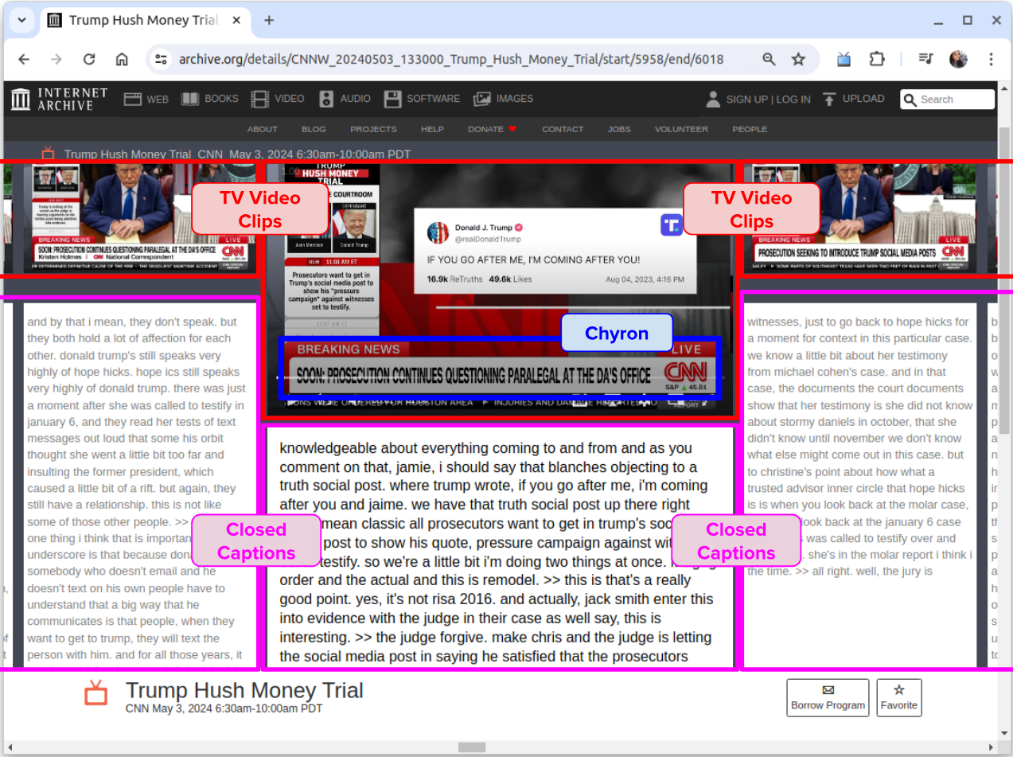1013x757 pixels.
Task: Focus the Internet Archive Search field
Action: point(947,100)
